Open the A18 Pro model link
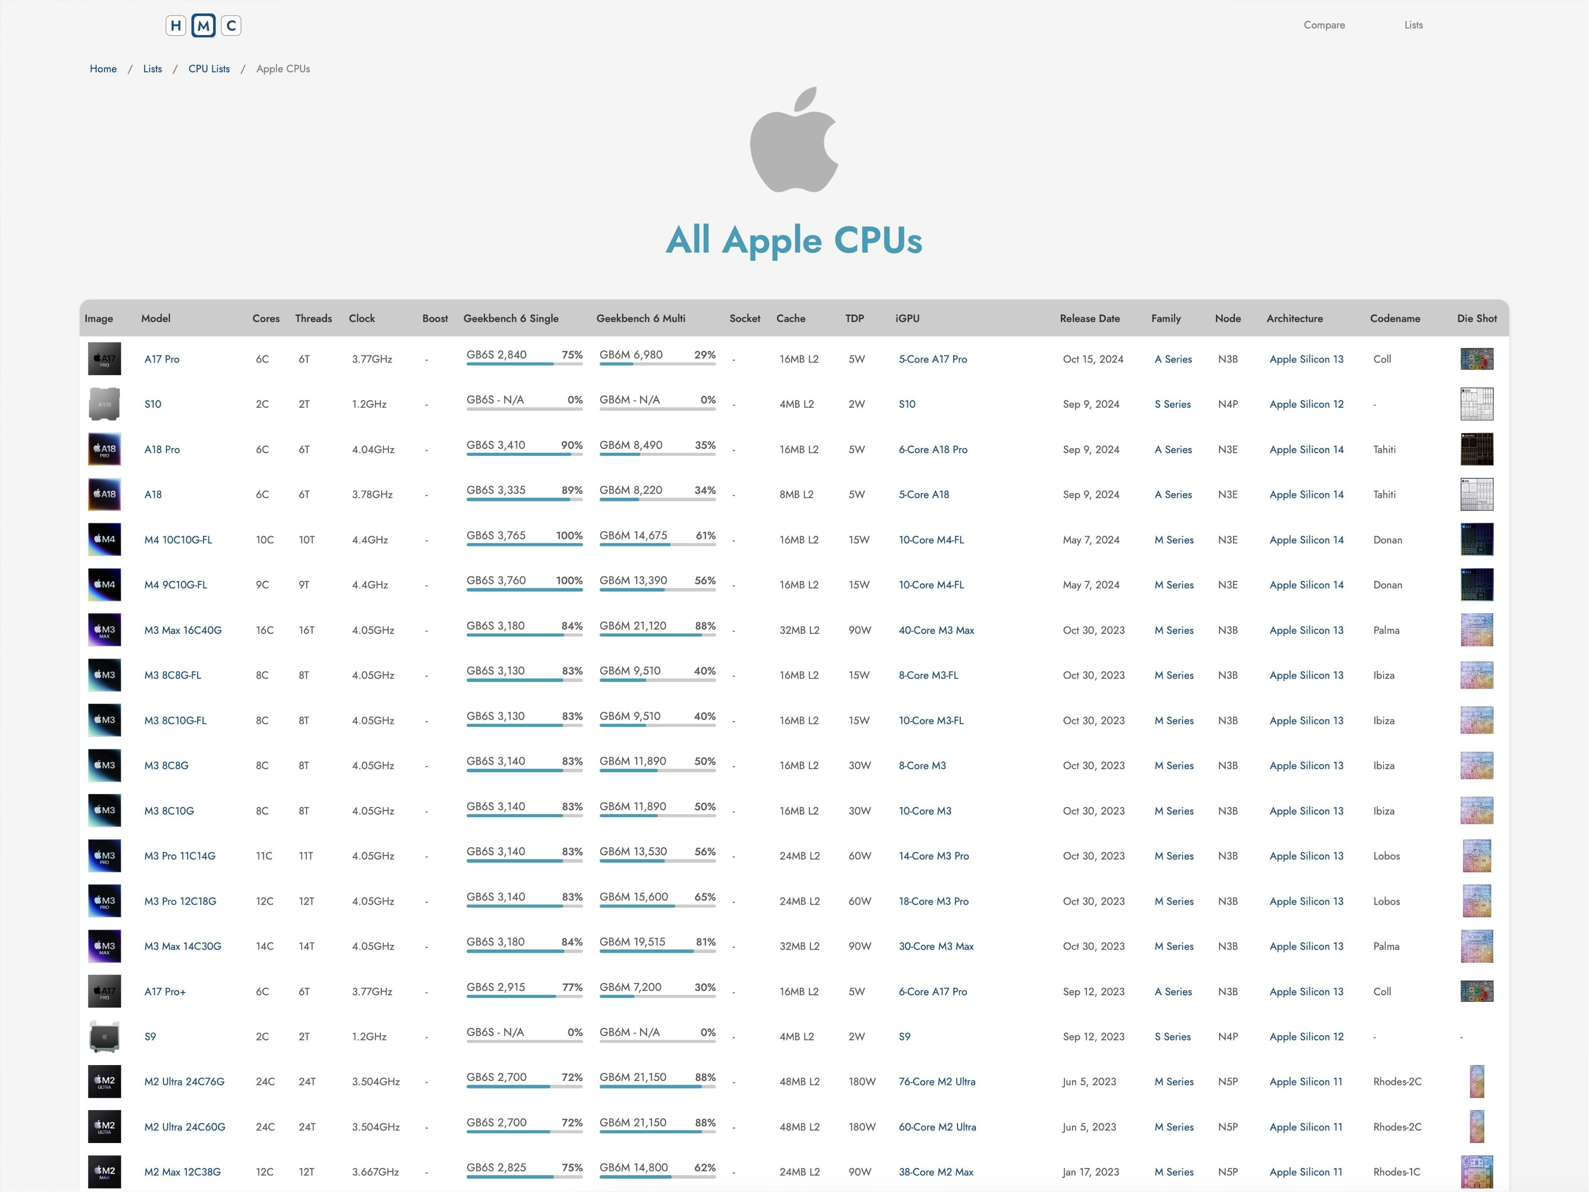The width and height of the screenshot is (1589, 1192). [162, 450]
